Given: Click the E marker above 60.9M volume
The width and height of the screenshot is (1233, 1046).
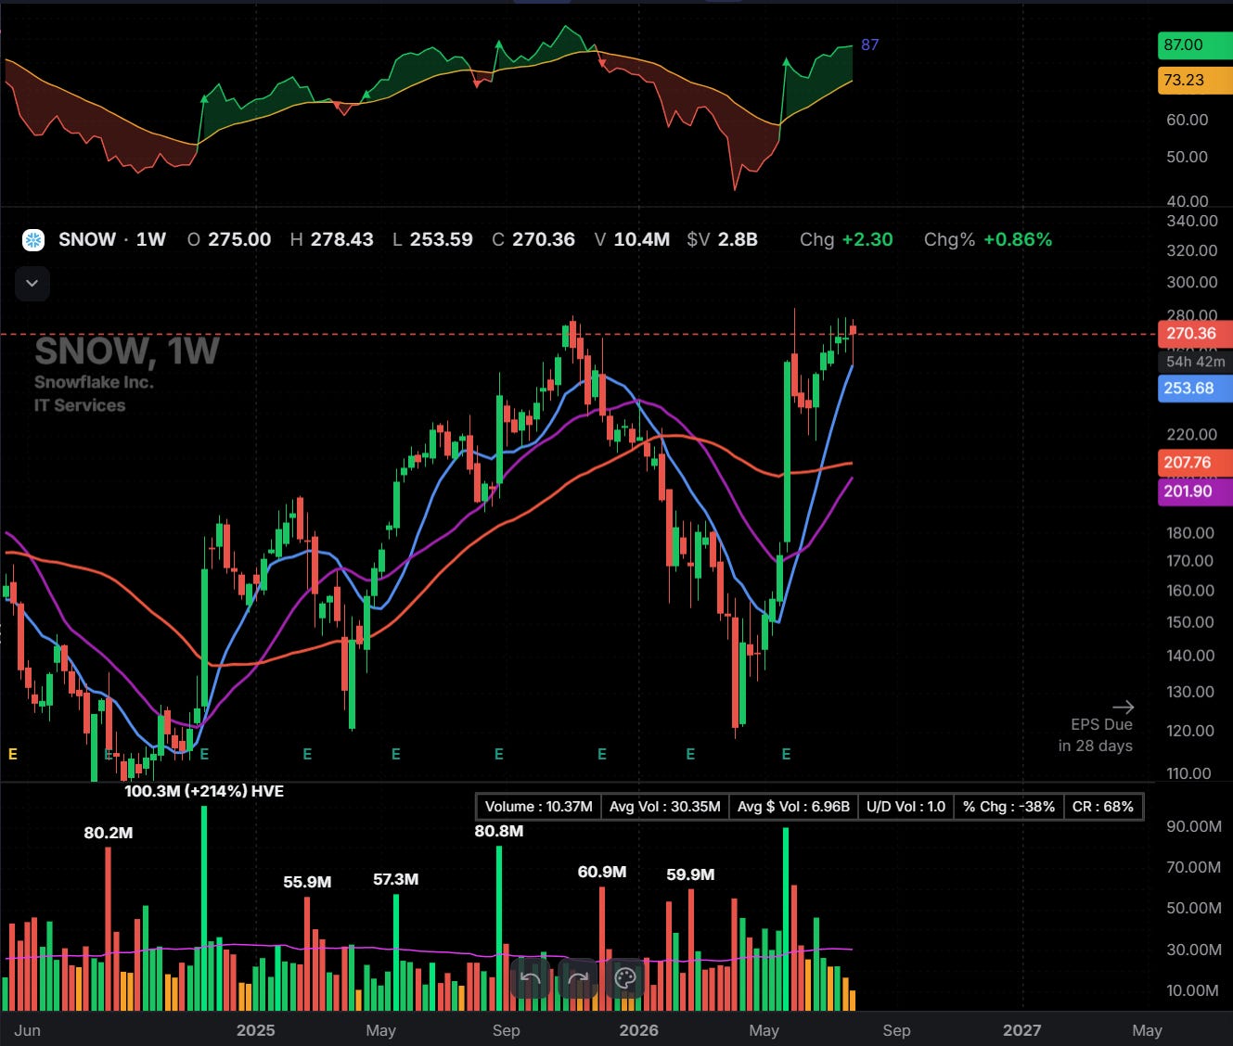Looking at the screenshot, I should (x=602, y=754).
